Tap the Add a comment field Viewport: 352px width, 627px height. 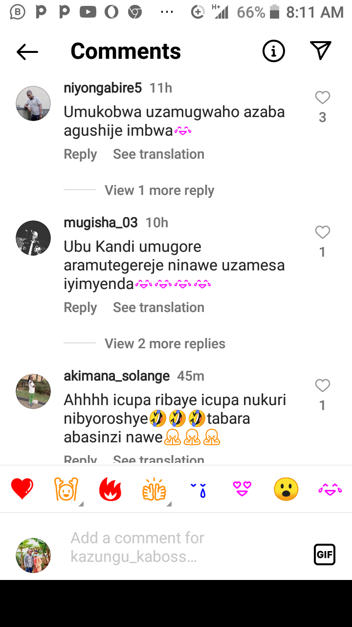pyautogui.click(x=186, y=547)
